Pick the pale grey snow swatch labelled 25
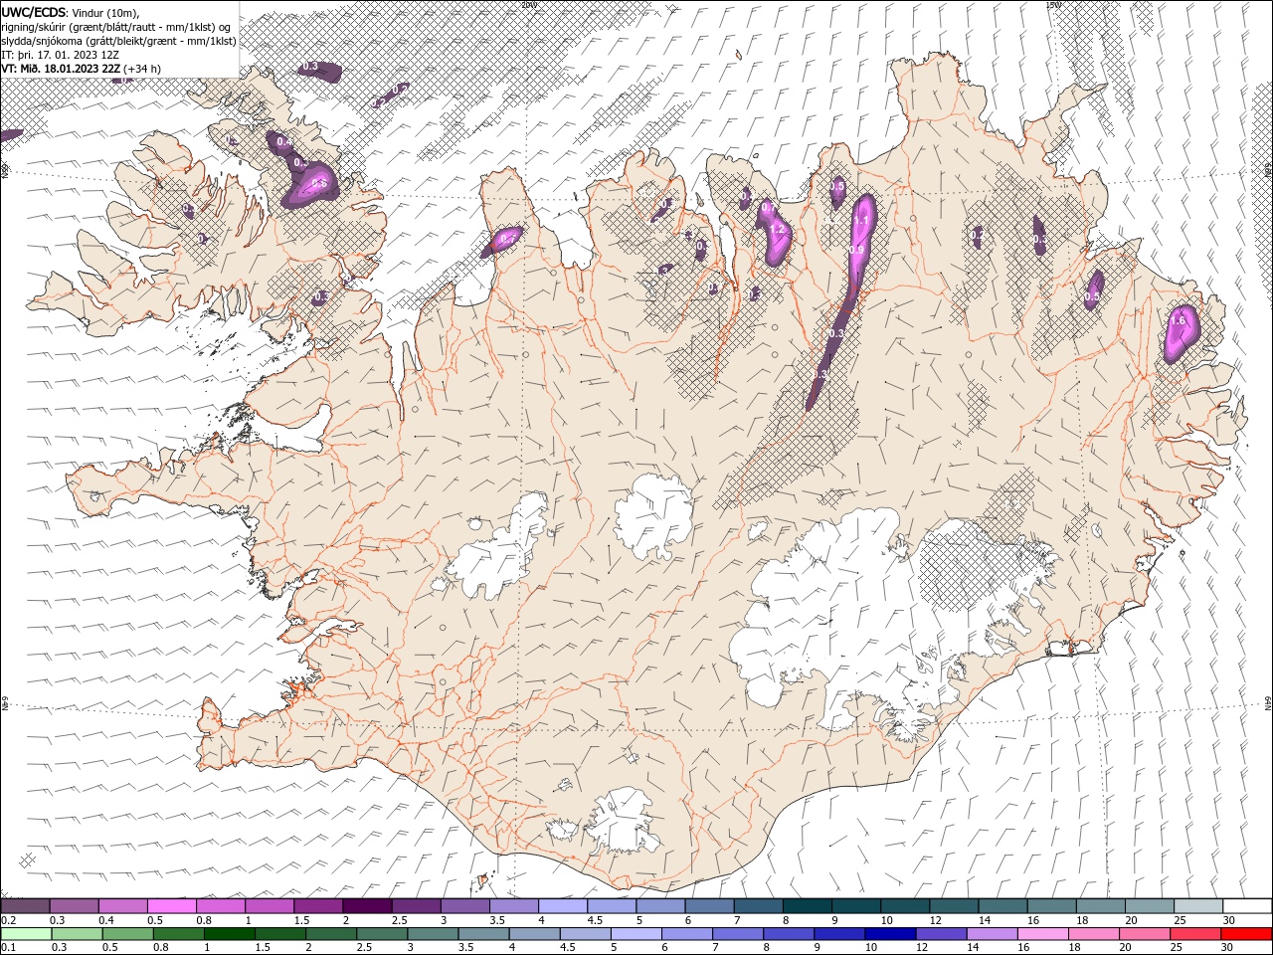Image resolution: width=1273 pixels, height=955 pixels. click(1198, 906)
